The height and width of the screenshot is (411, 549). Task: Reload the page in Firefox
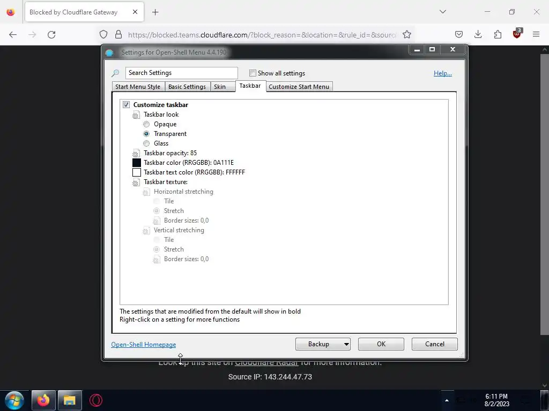click(51, 35)
